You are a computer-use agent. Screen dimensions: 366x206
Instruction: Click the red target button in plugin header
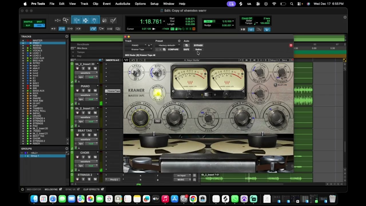tap(291, 45)
